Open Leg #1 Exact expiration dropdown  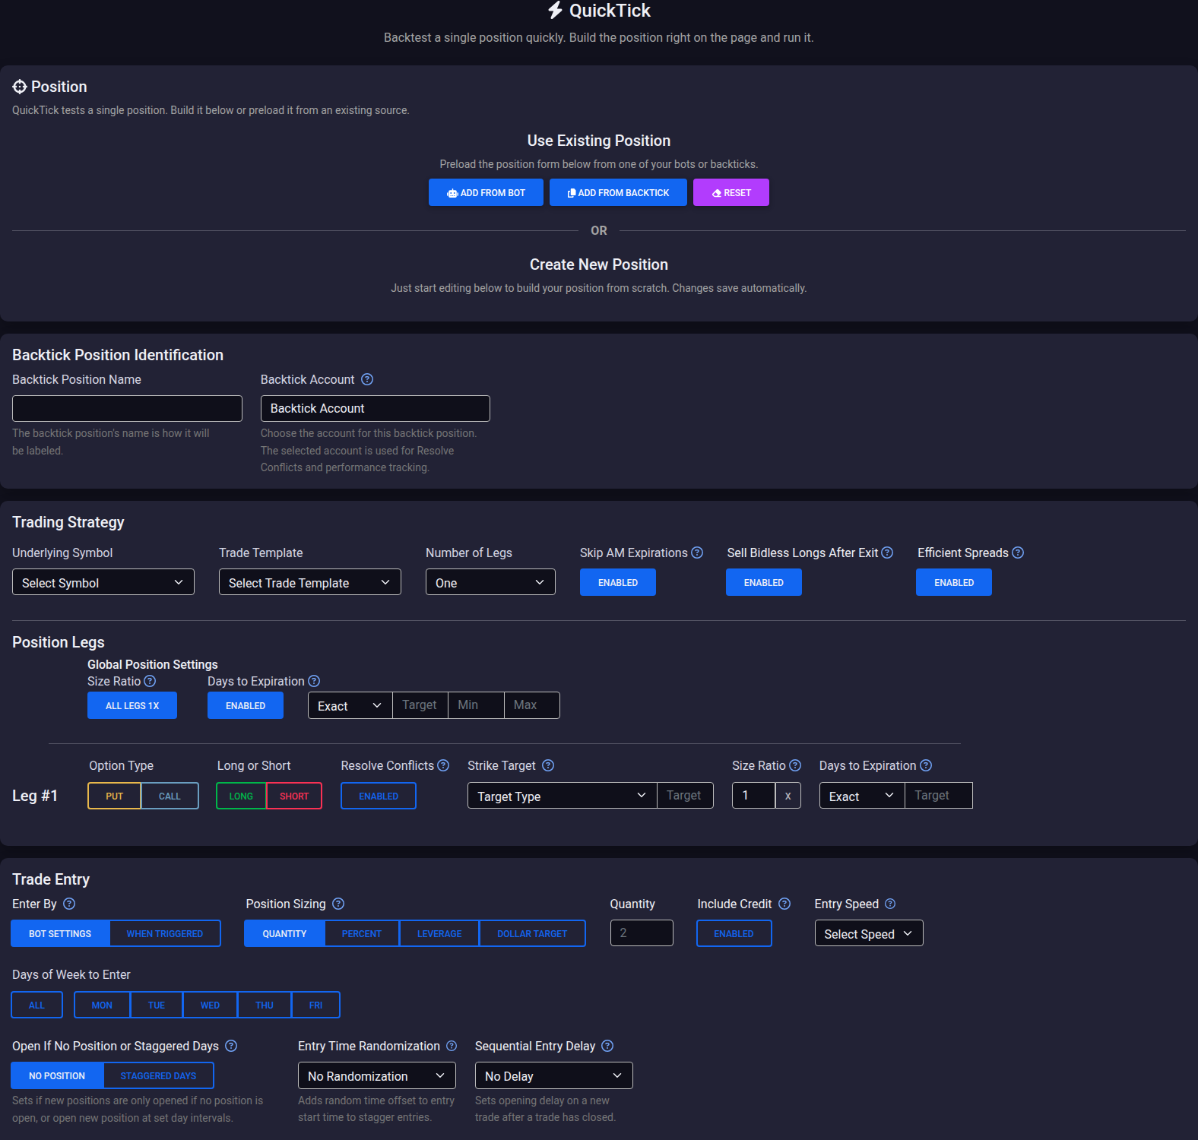(862, 796)
